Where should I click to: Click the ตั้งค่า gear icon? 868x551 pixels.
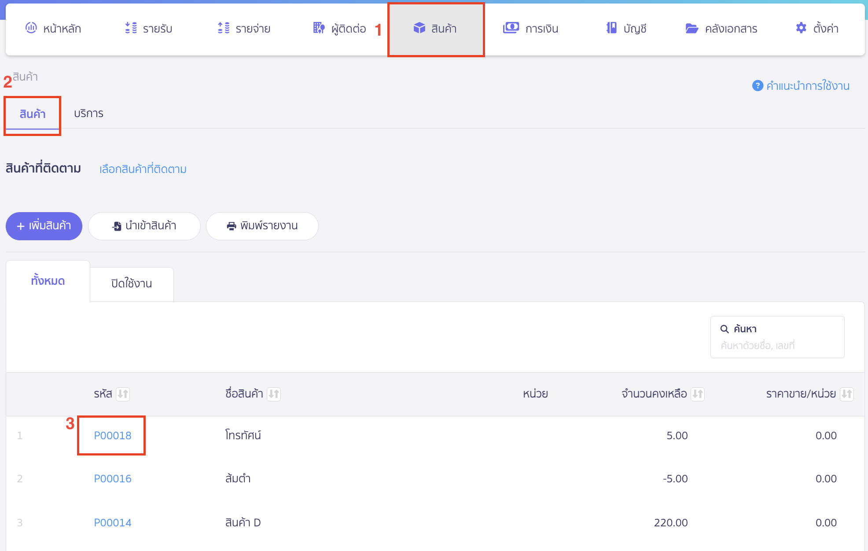801,28
